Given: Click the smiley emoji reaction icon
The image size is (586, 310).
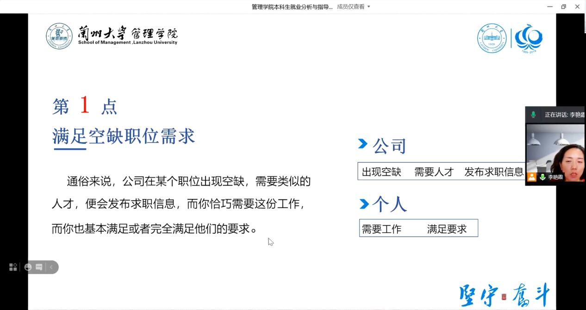Looking at the screenshot, I should (x=28, y=267).
